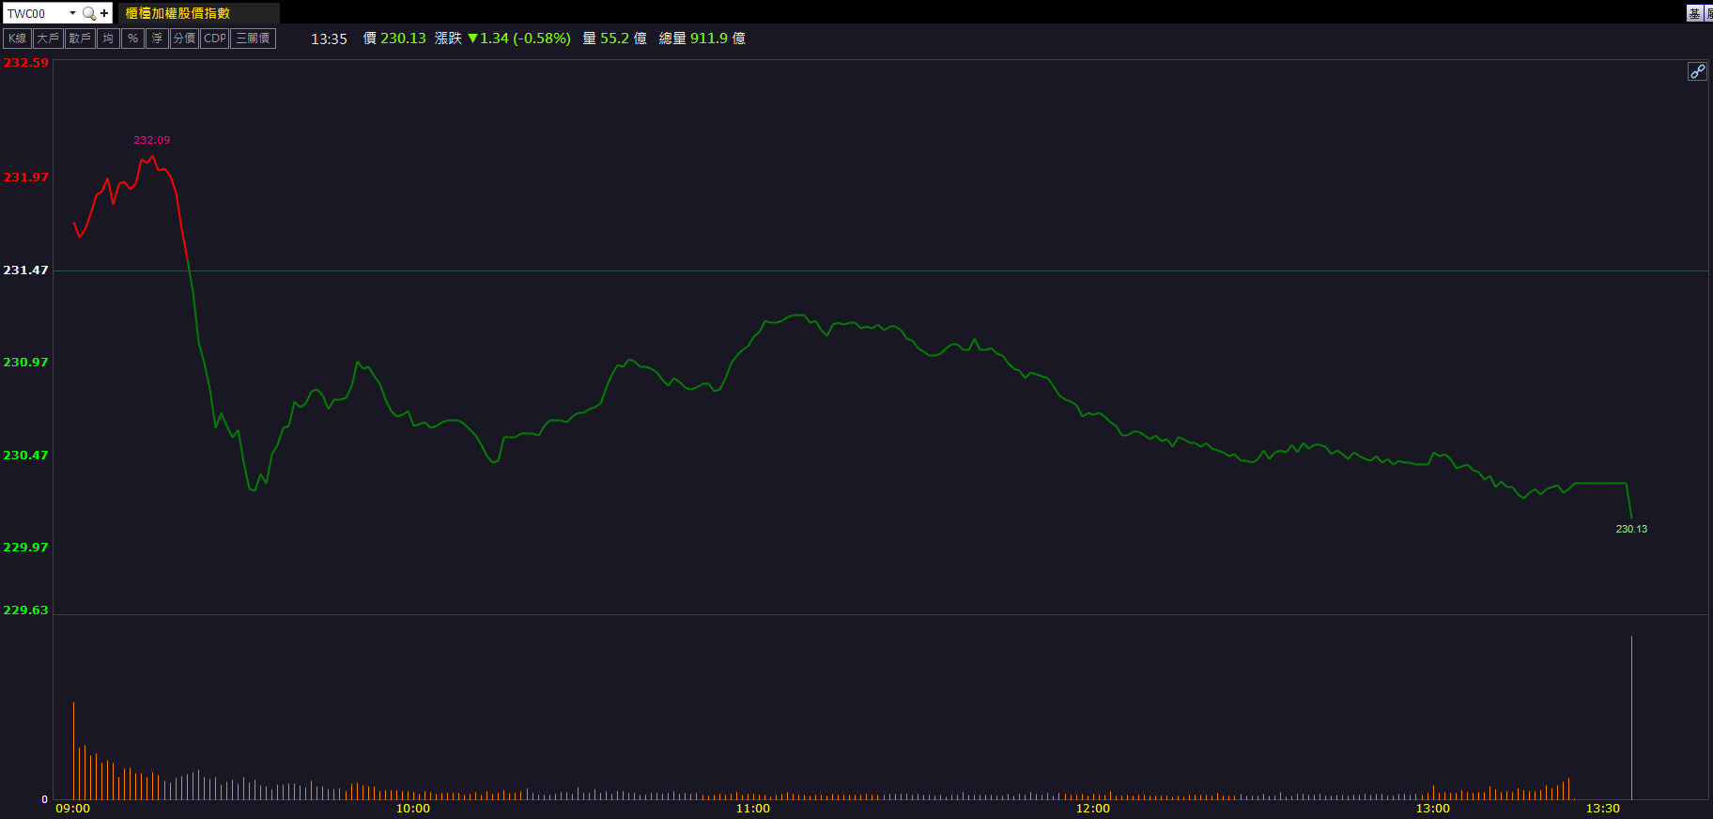This screenshot has height=819, width=1713.
Task: Click the chain link icon
Action: [x=1697, y=71]
